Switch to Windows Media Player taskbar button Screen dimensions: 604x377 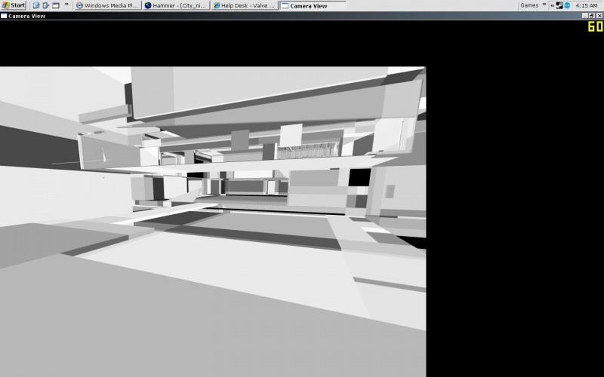tap(107, 5)
